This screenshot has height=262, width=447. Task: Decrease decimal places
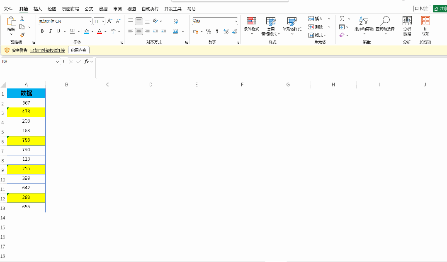click(234, 31)
